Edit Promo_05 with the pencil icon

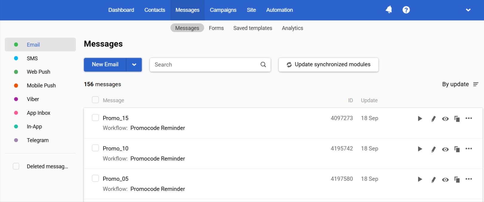[x=433, y=179]
